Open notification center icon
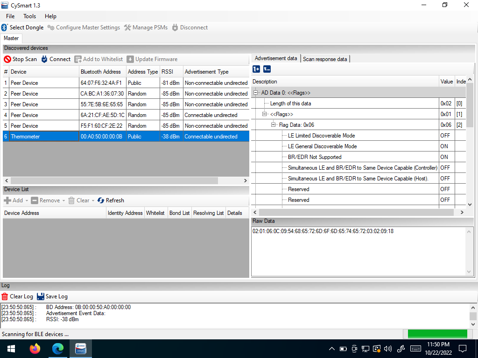Screen dimensions: 478x358 tap(463, 349)
